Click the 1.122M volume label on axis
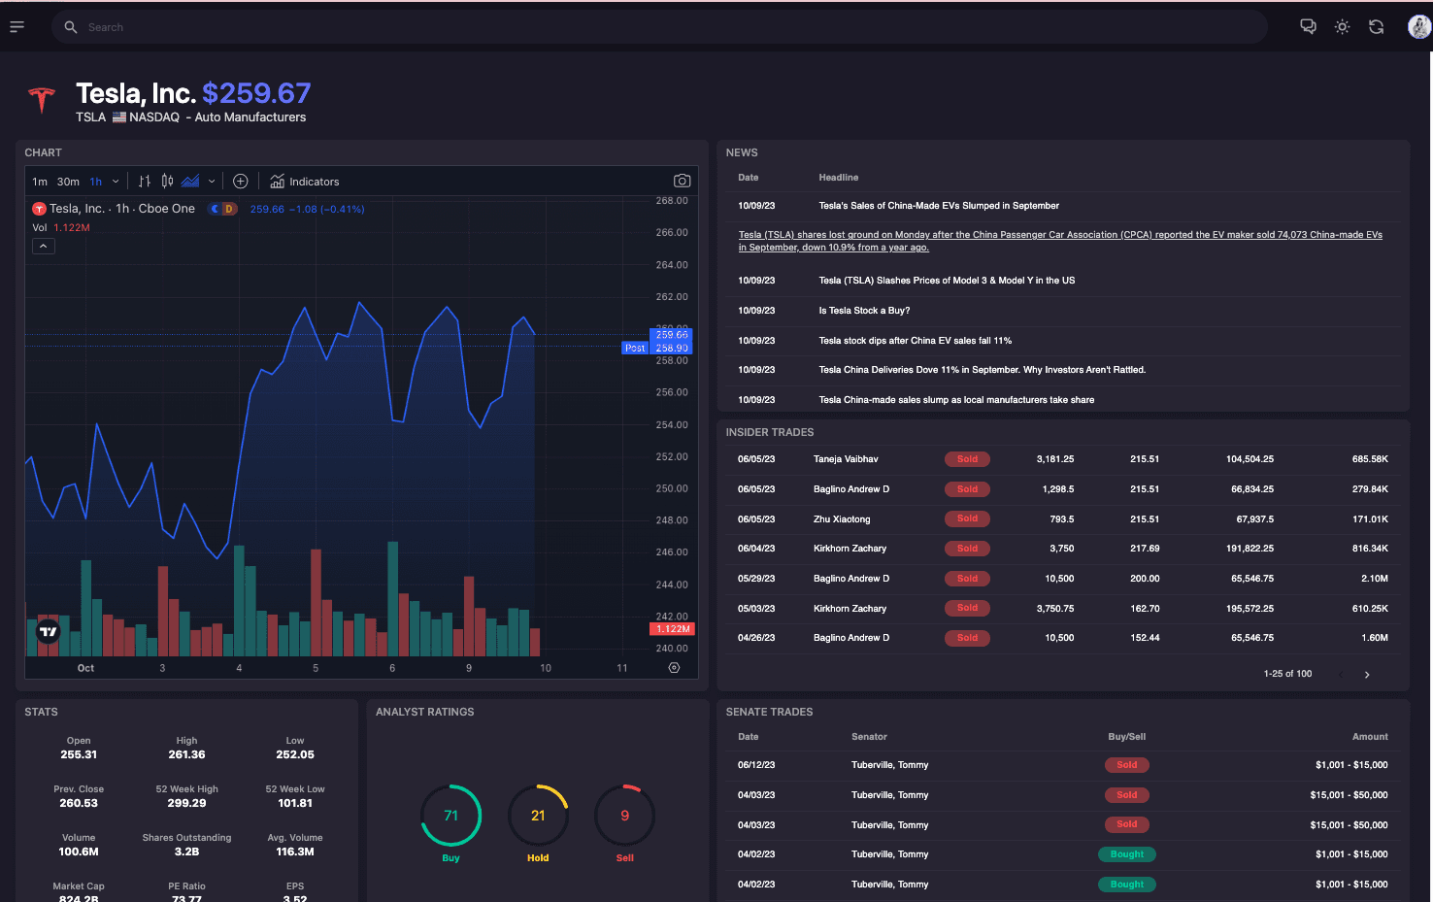 coord(671,629)
